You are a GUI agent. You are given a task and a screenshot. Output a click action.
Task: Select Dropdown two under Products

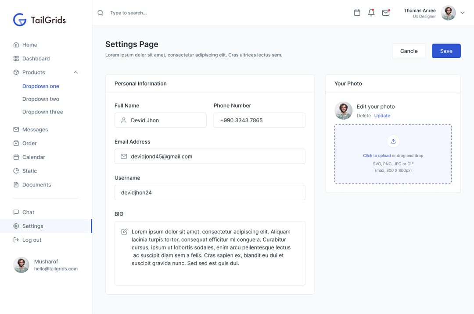41,99
